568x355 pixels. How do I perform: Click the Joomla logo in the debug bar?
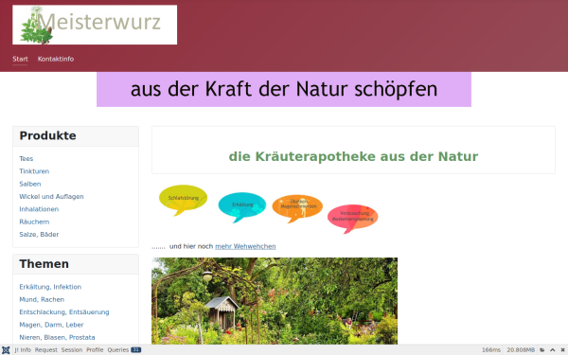click(6, 350)
